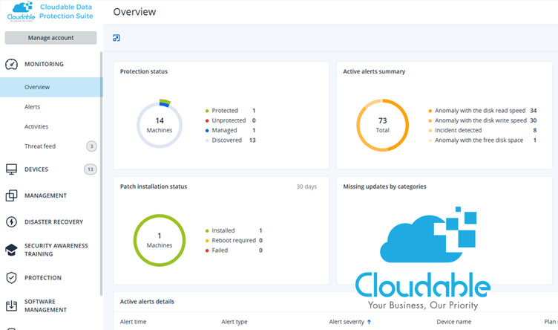558x330 pixels.
Task: Click the disk write speed count 30
Action: coord(533,120)
